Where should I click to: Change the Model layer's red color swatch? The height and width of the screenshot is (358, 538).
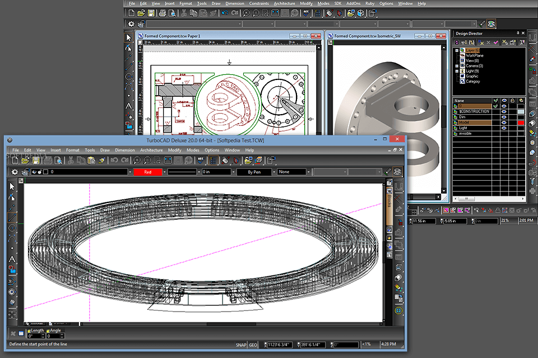click(x=521, y=123)
